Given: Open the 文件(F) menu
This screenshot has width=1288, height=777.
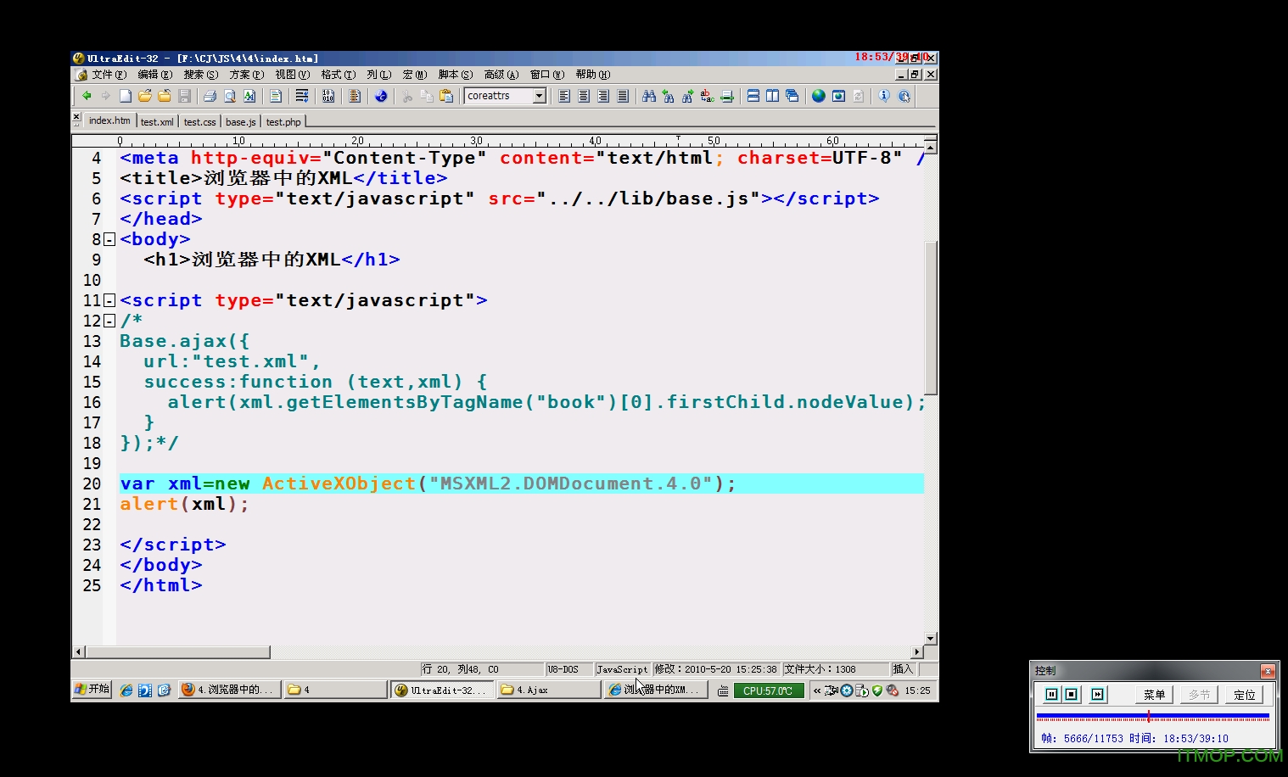Looking at the screenshot, I should [x=109, y=75].
